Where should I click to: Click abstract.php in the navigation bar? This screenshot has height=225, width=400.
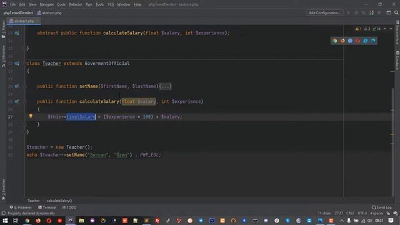[x=49, y=12]
